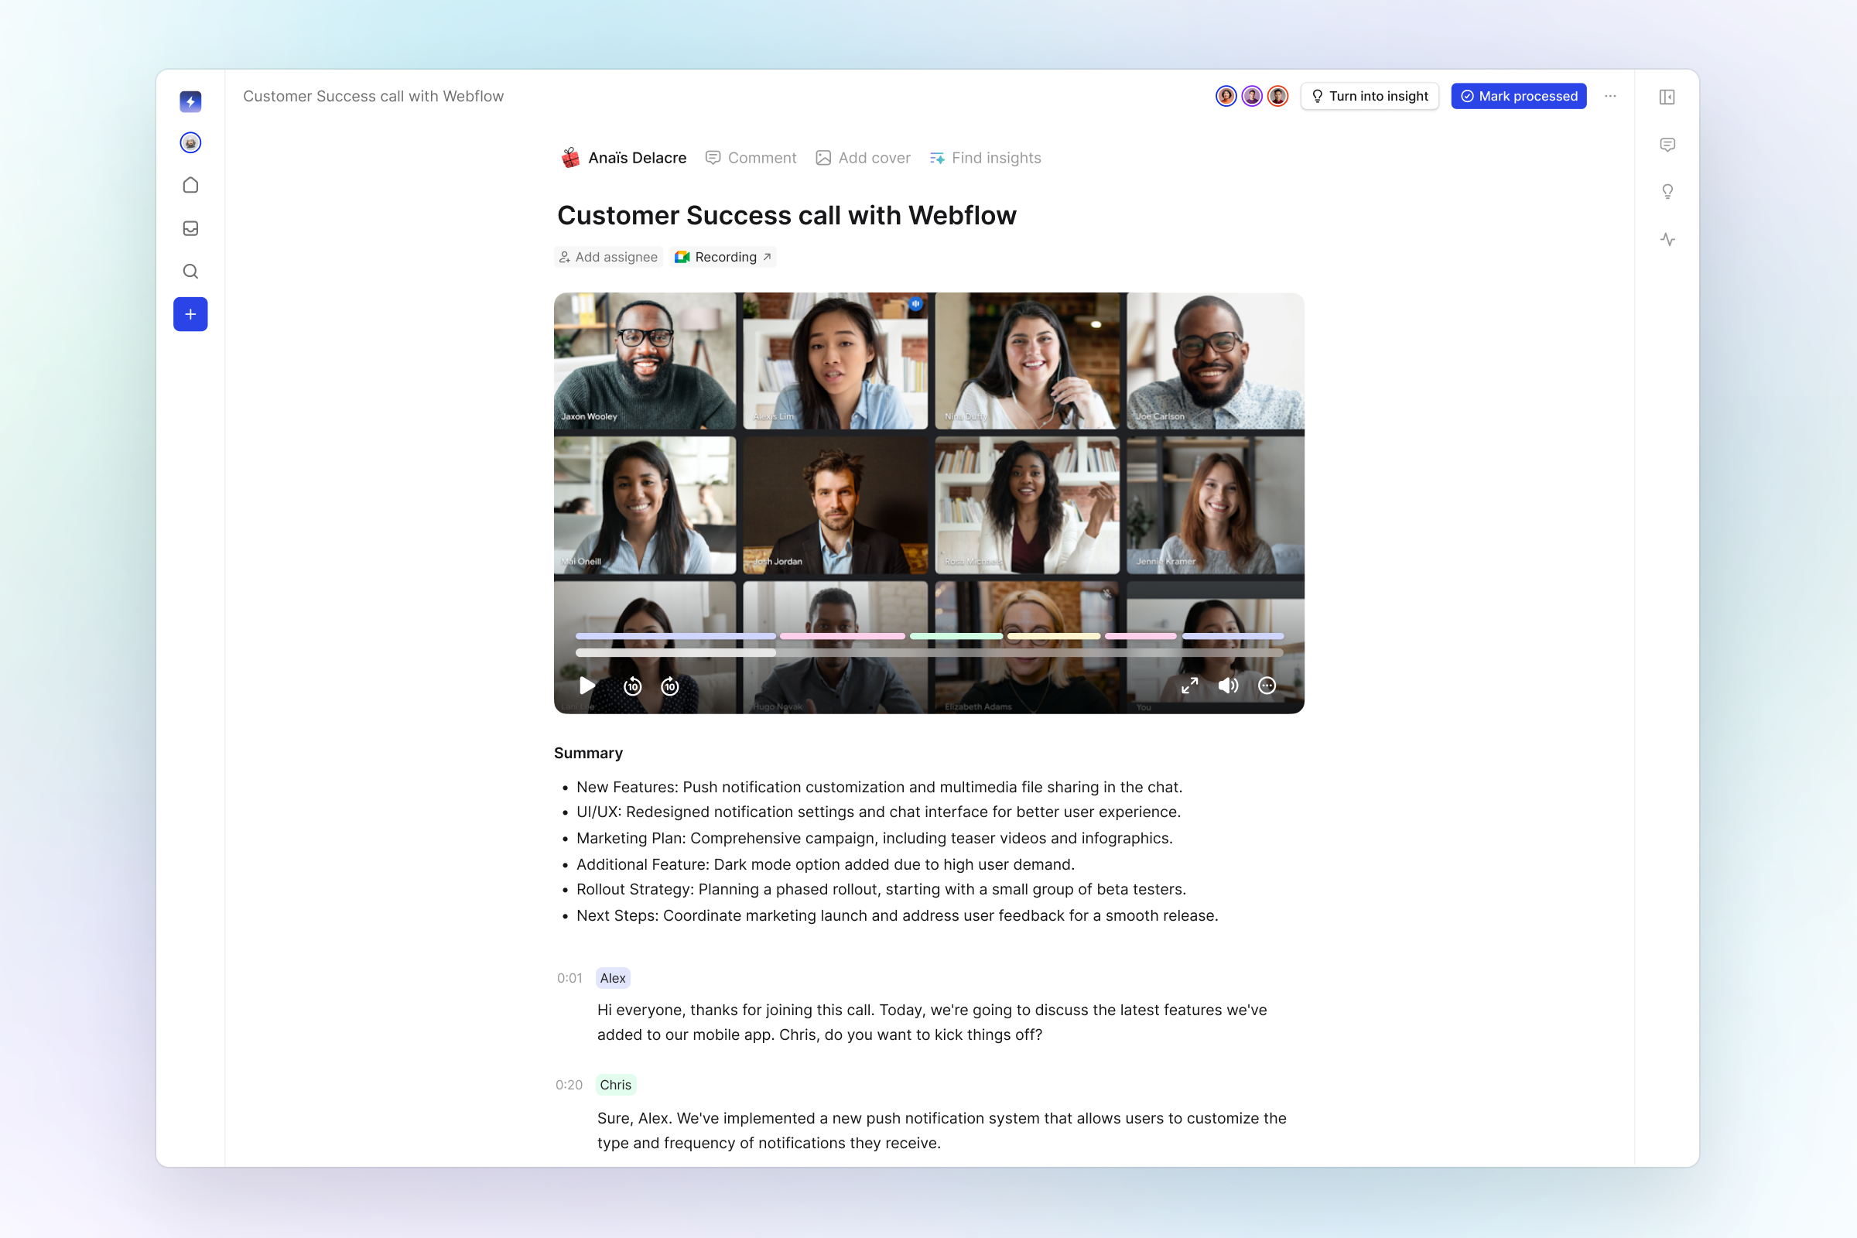
Task: Click the second collaborator avatar in header
Action: click(1251, 96)
